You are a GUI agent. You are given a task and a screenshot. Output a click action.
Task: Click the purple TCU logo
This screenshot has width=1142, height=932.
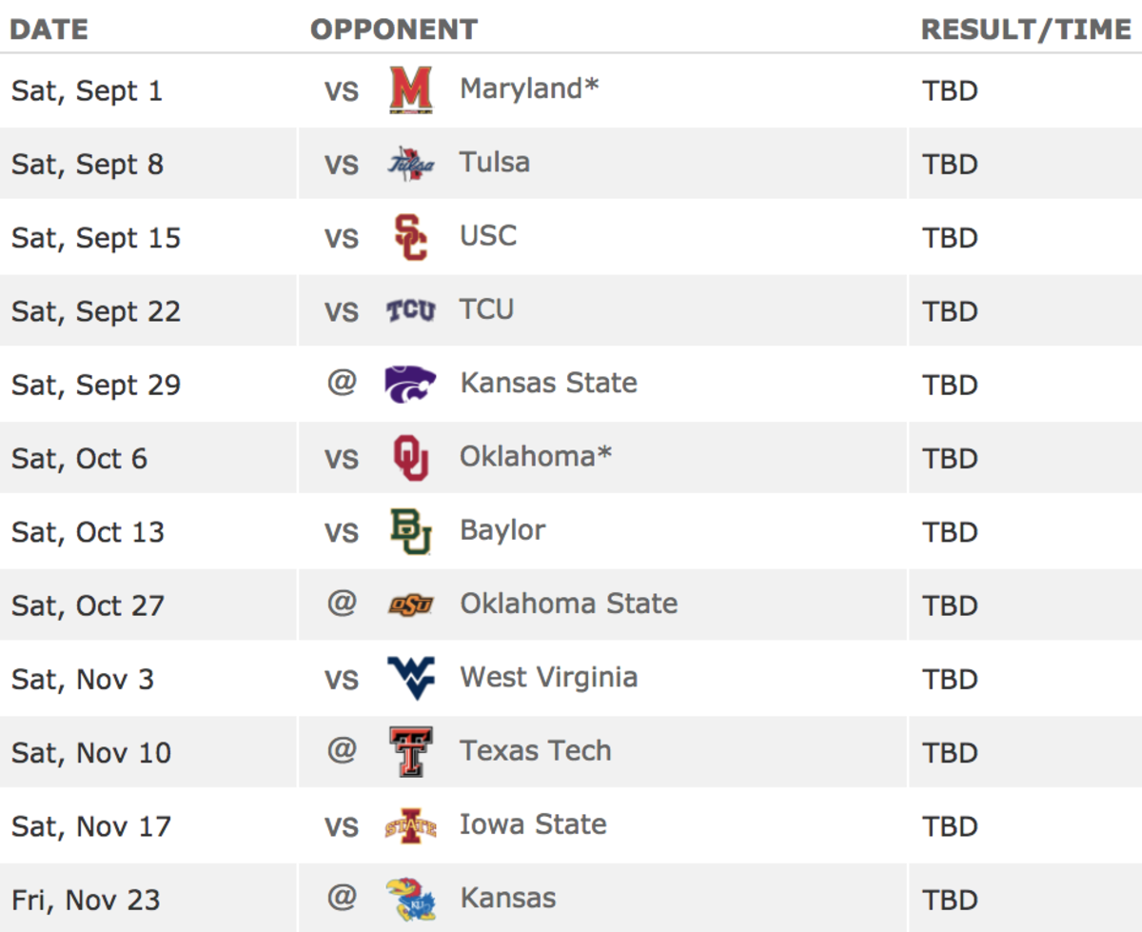[x=411, y=310]
